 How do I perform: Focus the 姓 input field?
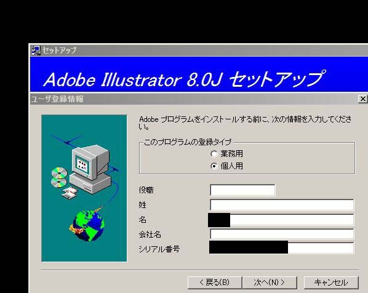pyautogui.click(x=282, y=205)
